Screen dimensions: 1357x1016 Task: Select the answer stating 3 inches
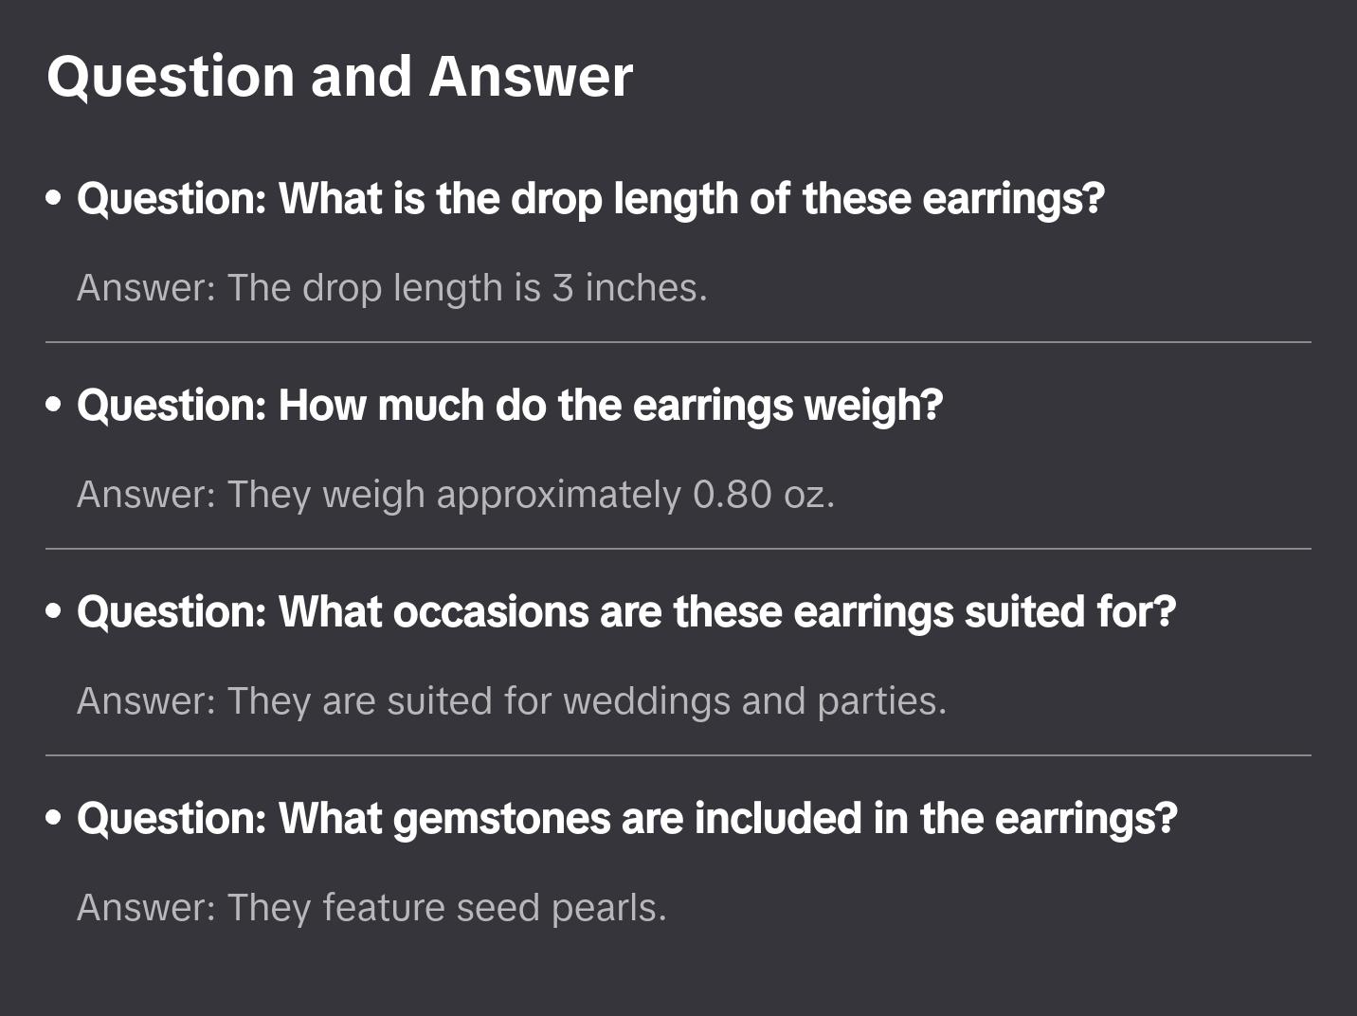click(391, 288)
